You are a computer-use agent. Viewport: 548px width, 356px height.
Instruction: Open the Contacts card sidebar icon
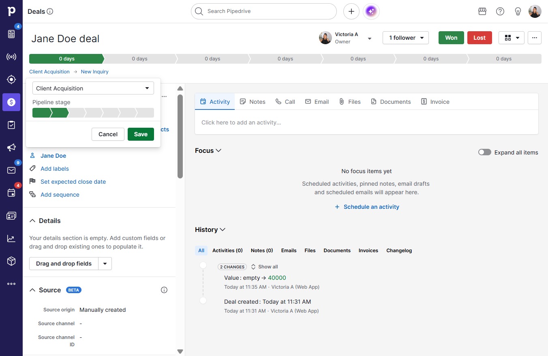[11, 216]
